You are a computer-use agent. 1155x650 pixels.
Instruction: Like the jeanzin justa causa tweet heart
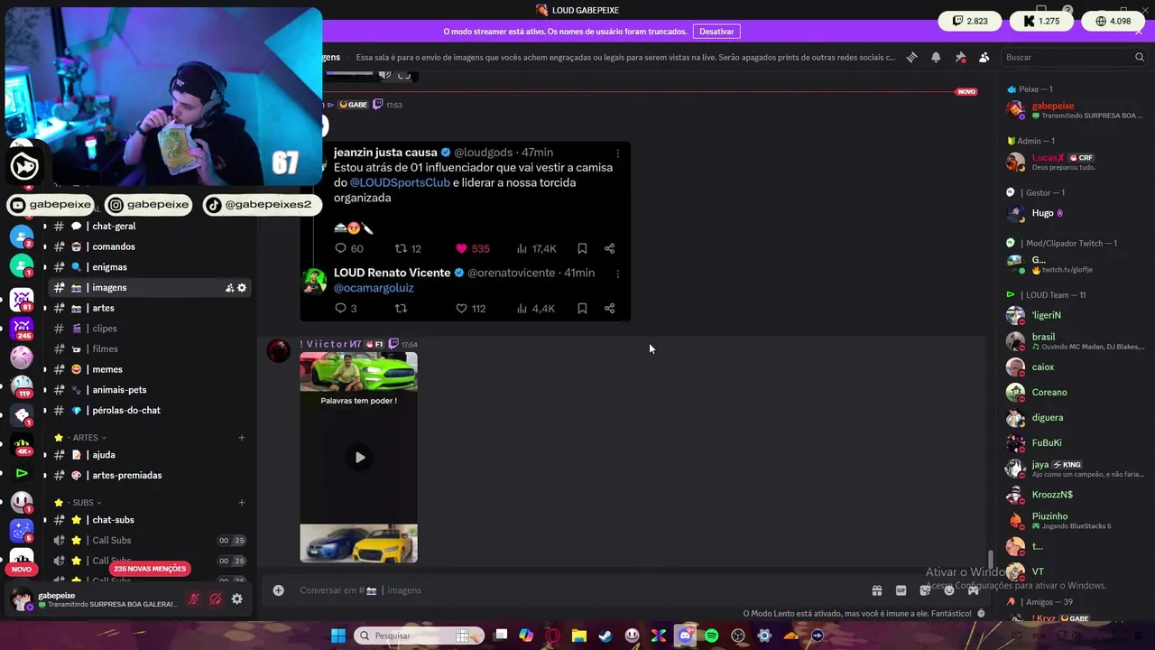(461, 248)
